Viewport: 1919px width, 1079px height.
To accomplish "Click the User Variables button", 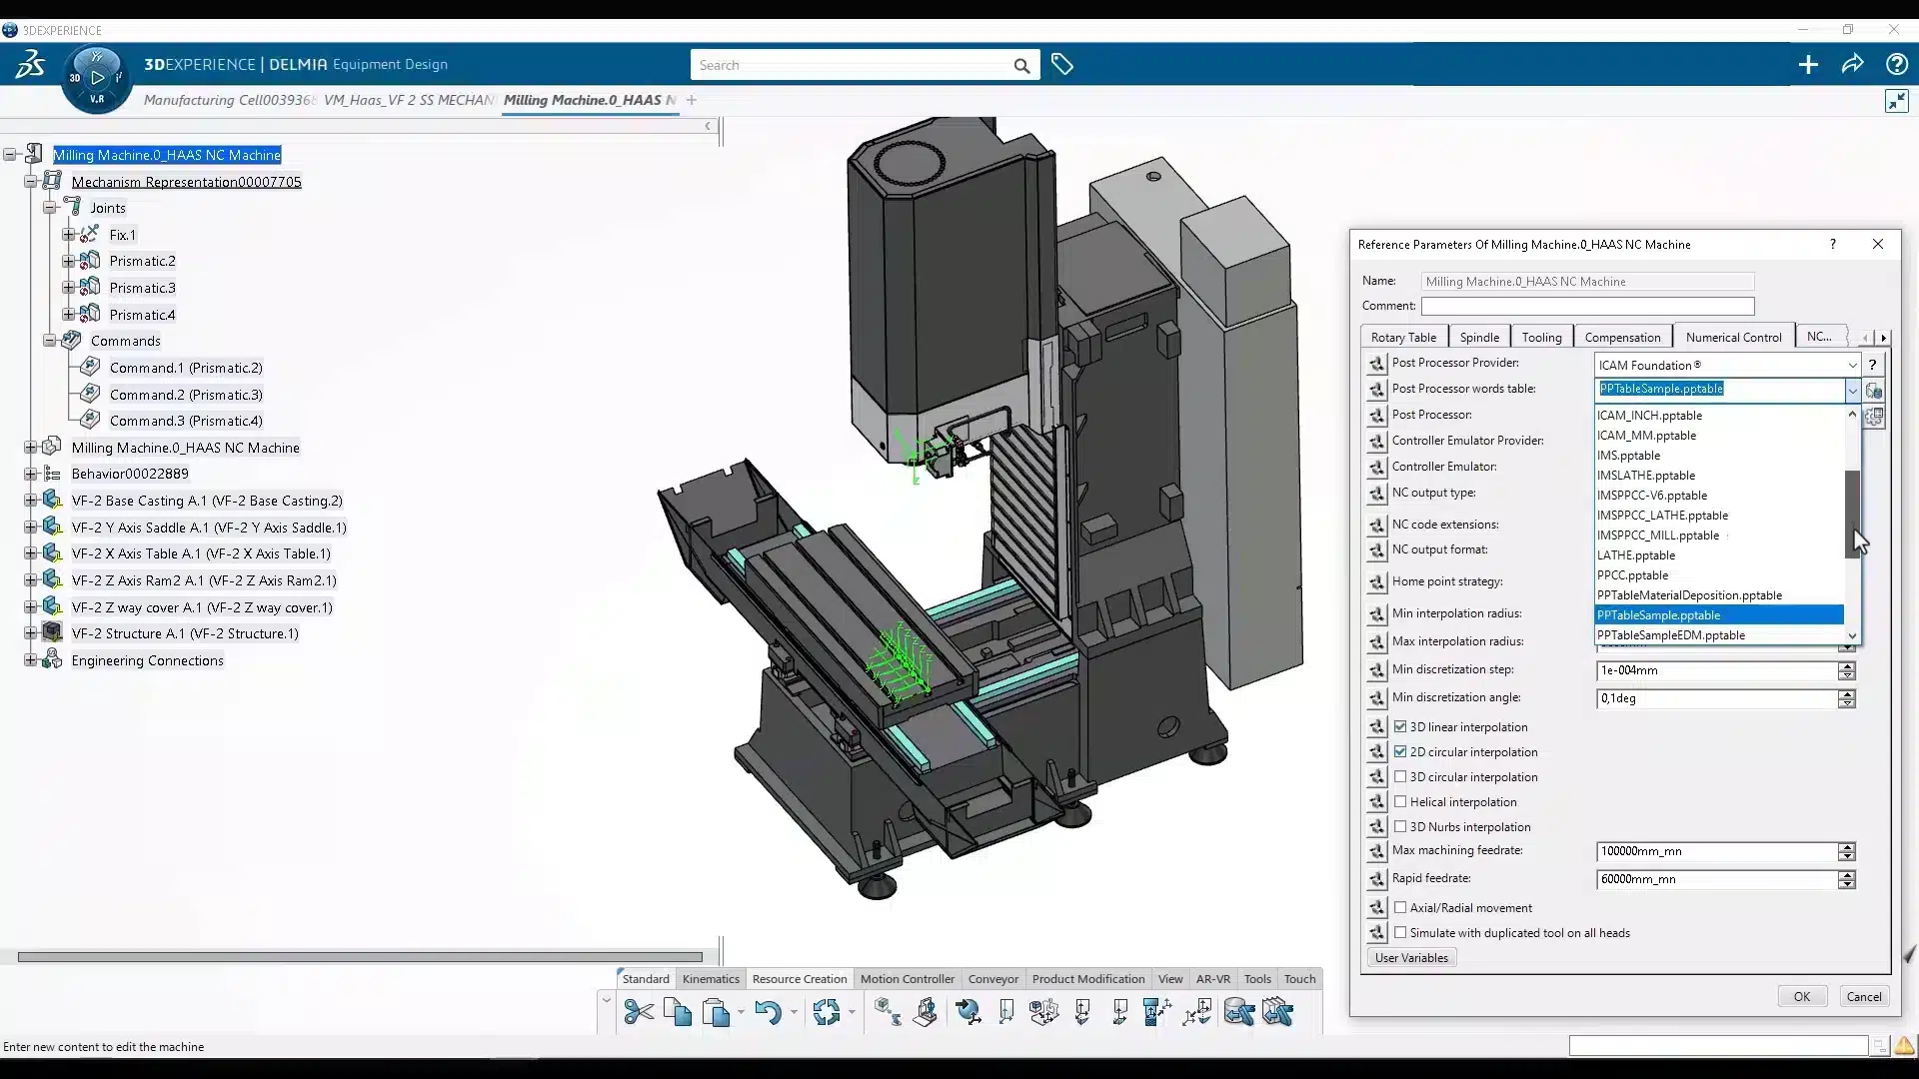I will tap(1411, 957).
